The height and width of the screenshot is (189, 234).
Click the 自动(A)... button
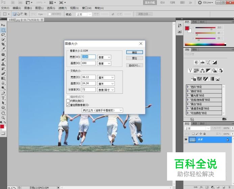coord(135,65)
